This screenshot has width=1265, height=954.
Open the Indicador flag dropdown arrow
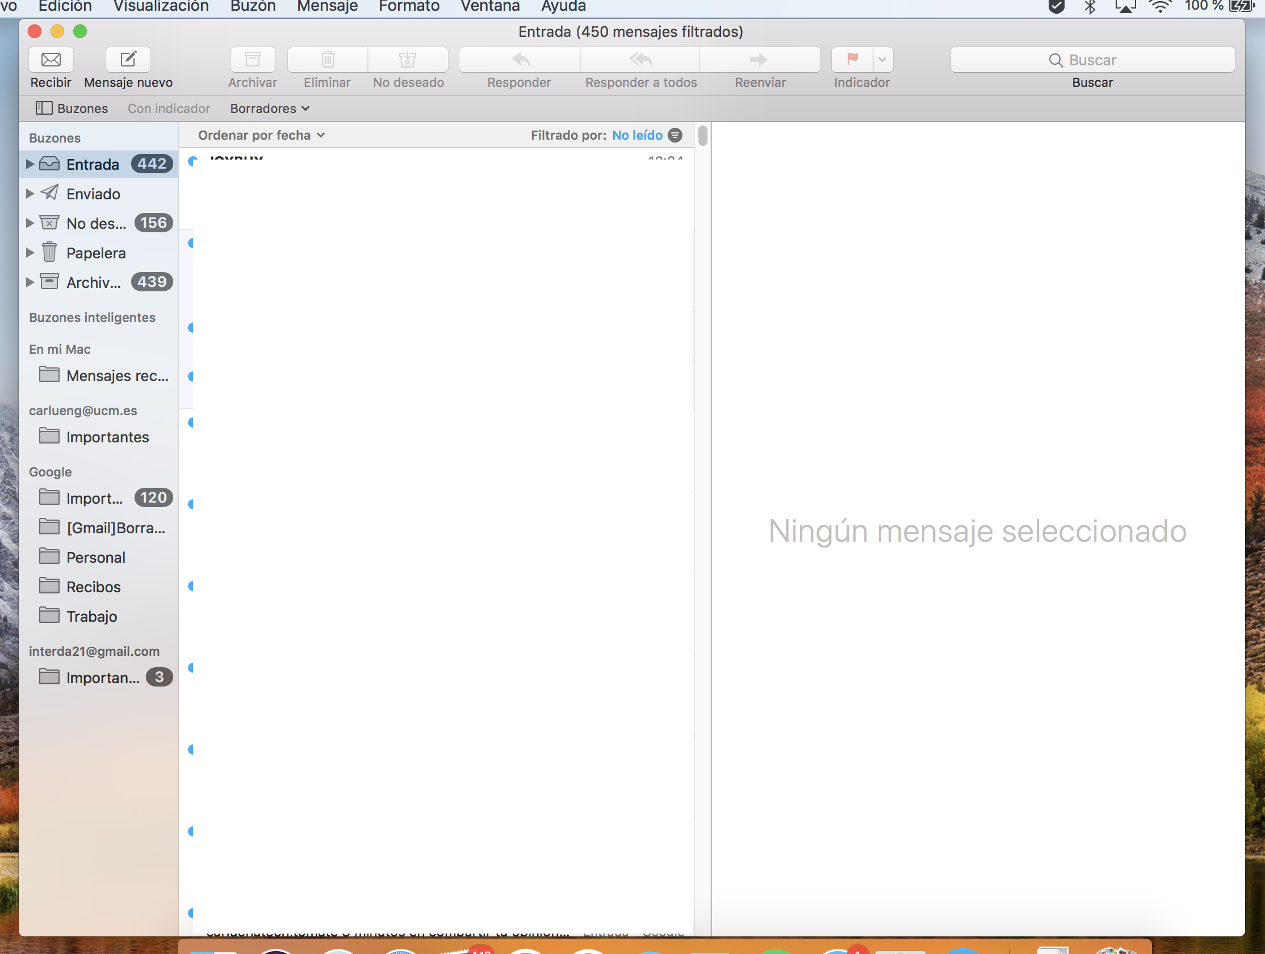click(882, 60)
